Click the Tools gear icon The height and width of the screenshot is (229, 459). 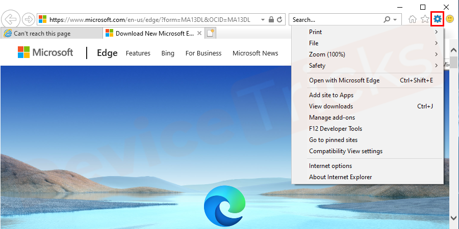438,19
